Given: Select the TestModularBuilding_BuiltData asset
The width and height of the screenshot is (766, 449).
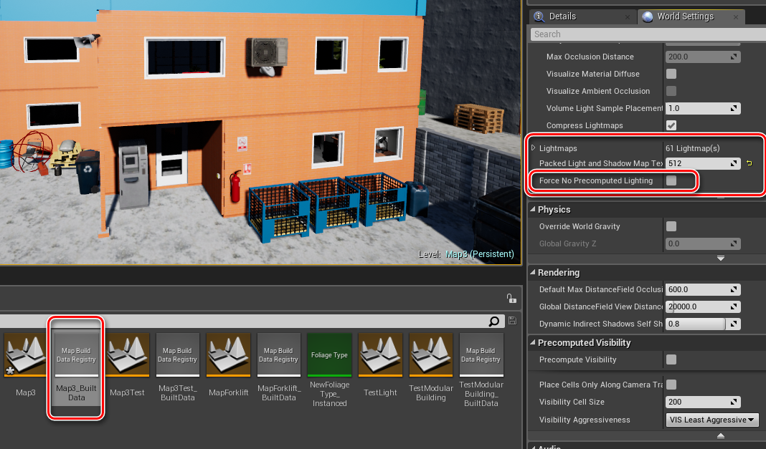Looking at the screenshot, I should pyautogui.click(x=481, y=370).
